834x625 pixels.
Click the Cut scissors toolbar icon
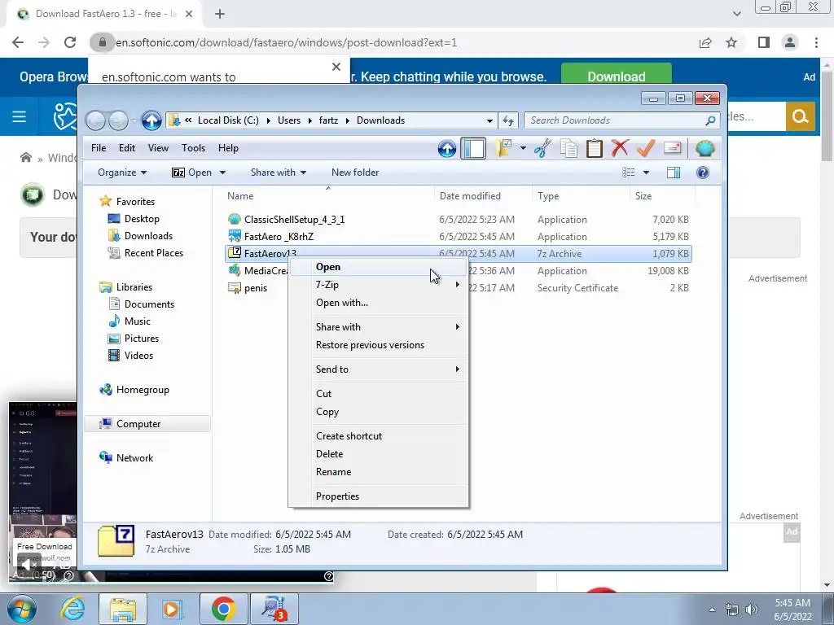click(542, 149)
